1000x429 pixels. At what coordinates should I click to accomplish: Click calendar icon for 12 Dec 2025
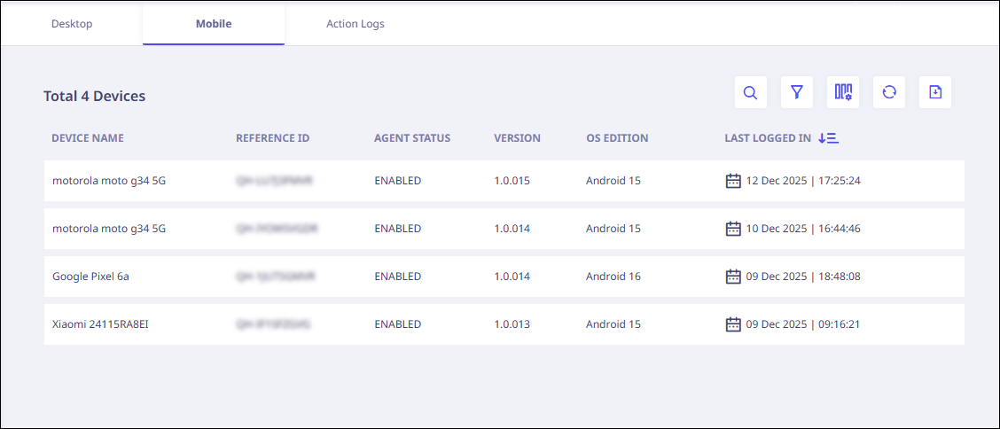click(x=733, y=181)
